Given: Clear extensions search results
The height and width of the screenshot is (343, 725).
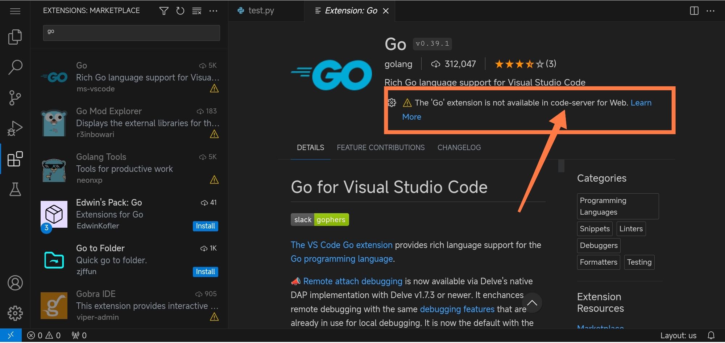Looking at the screenshot, I should pos(196,11).
